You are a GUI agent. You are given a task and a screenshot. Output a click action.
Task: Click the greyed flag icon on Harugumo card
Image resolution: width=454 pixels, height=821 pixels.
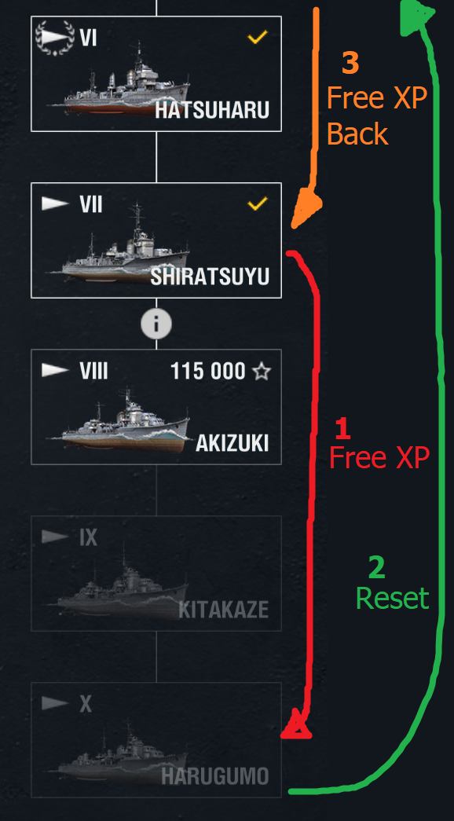tap(55, 703)
